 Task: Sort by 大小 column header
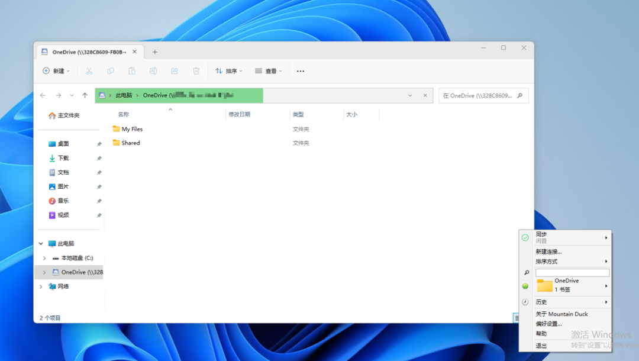(x=351, y=114)
